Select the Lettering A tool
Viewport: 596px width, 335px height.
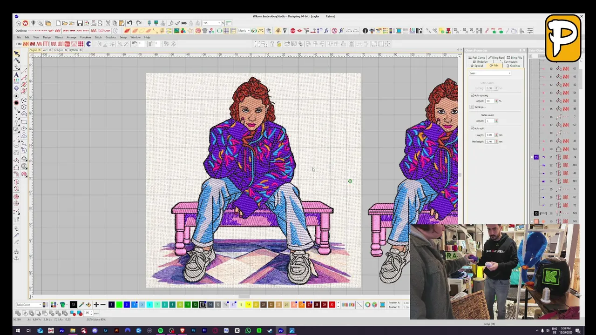click(17, 74)
